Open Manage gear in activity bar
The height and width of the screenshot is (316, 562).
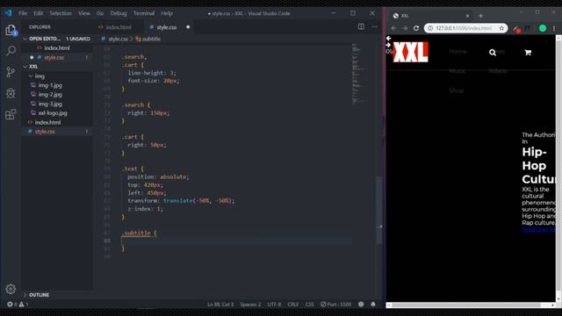[11, 289]
